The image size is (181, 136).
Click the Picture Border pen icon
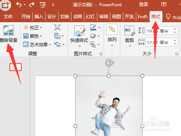pos(93,27)
